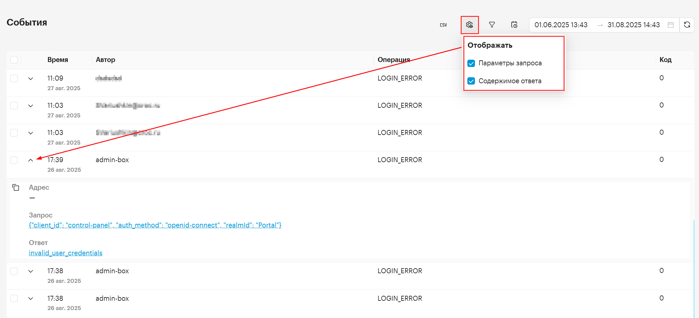Export events as CSV
This screenshot has width=699, height=318.
(x=443, y=25)
